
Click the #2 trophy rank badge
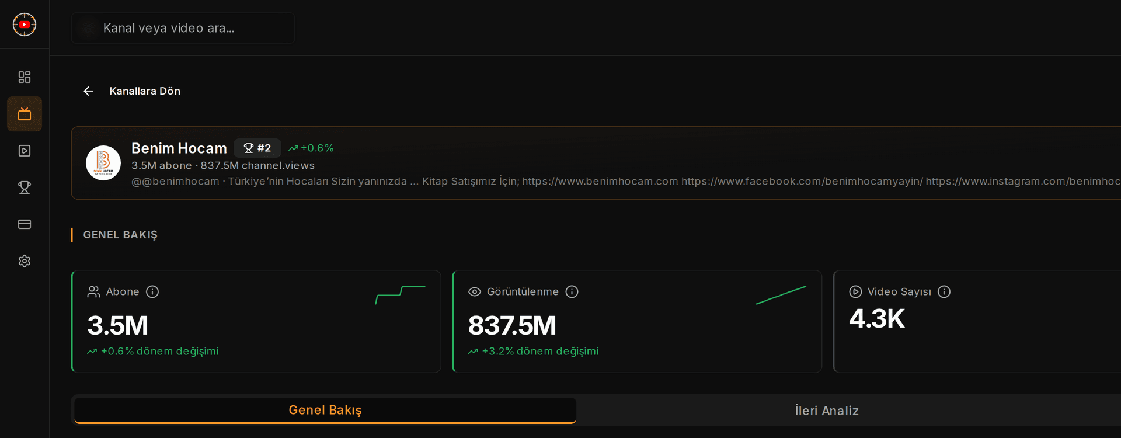tap(257, 148)
